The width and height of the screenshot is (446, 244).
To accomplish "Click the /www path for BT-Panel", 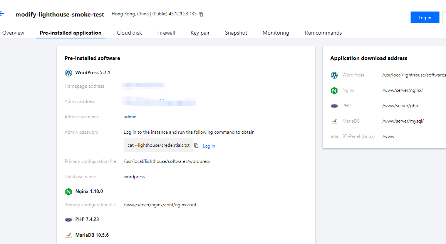I will coord(388,136).
